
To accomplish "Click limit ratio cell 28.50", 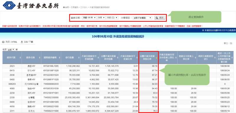I will [x=187, y=93].
